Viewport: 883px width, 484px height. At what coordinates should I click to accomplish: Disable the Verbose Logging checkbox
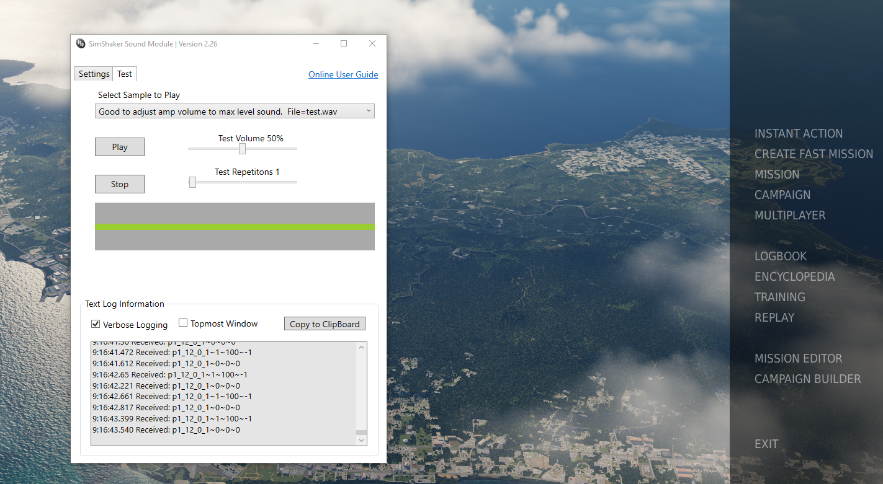pos(96,324)
